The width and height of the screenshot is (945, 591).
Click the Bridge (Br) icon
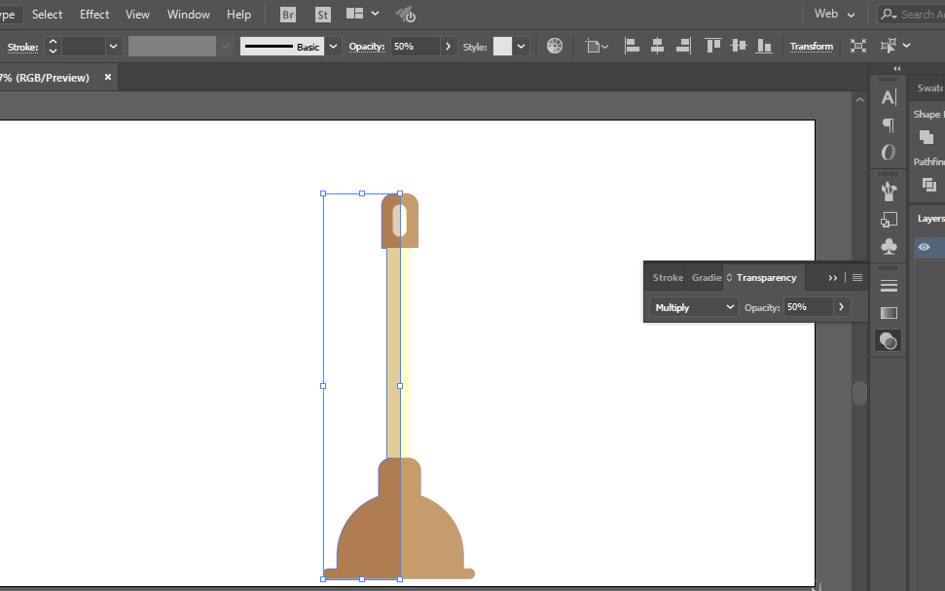point(288,15)
